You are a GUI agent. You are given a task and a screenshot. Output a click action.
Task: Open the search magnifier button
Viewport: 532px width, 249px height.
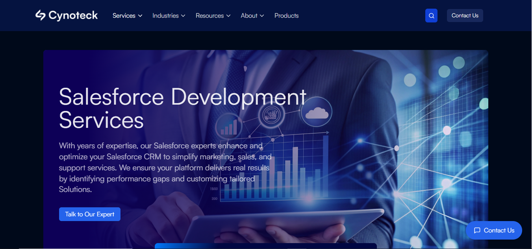(431, 16)
